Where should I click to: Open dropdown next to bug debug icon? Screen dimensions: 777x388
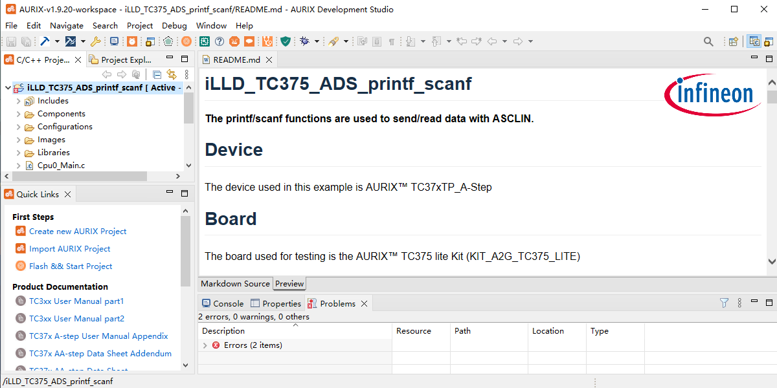tap(317, 41)
